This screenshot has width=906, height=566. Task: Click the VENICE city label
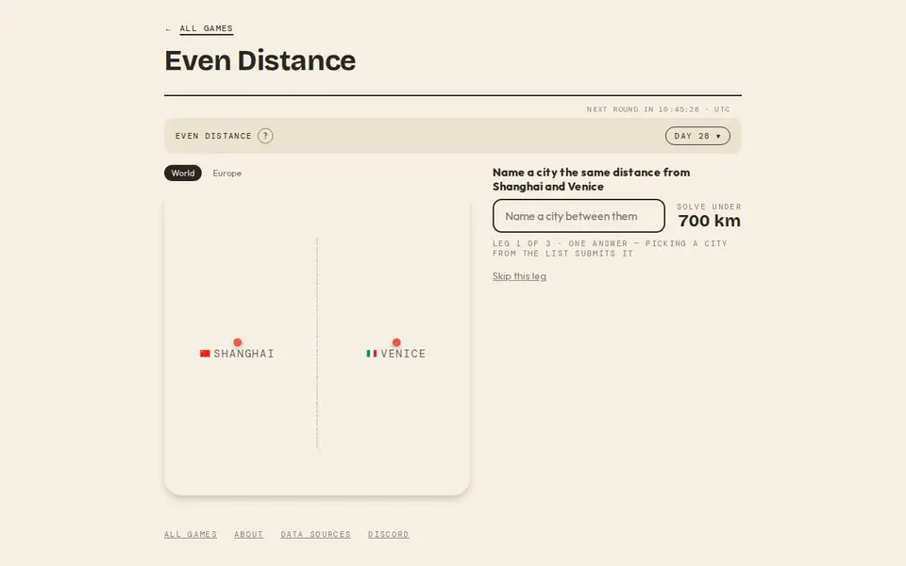coord(403,354)
